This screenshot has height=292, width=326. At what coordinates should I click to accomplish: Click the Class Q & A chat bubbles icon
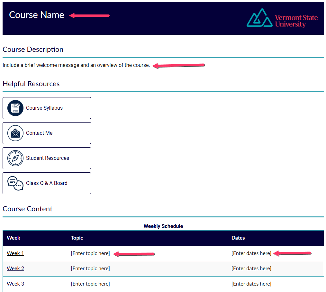tap(15, 183)
